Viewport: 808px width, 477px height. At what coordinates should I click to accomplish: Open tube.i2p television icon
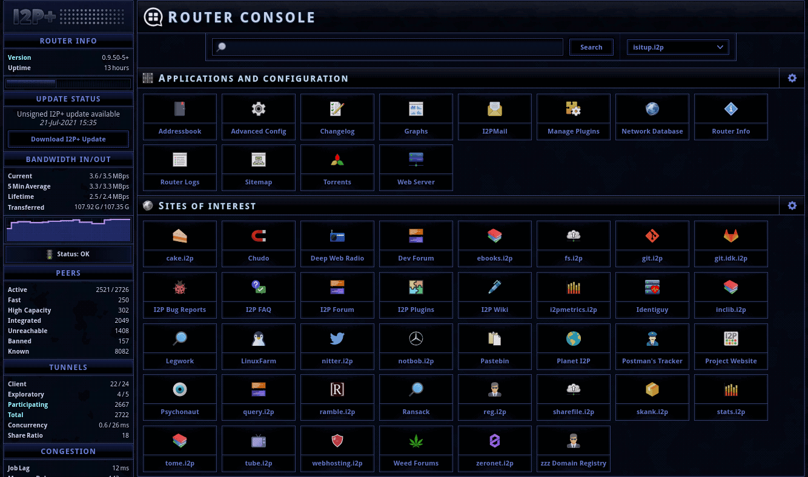click(x=259, y=441)
